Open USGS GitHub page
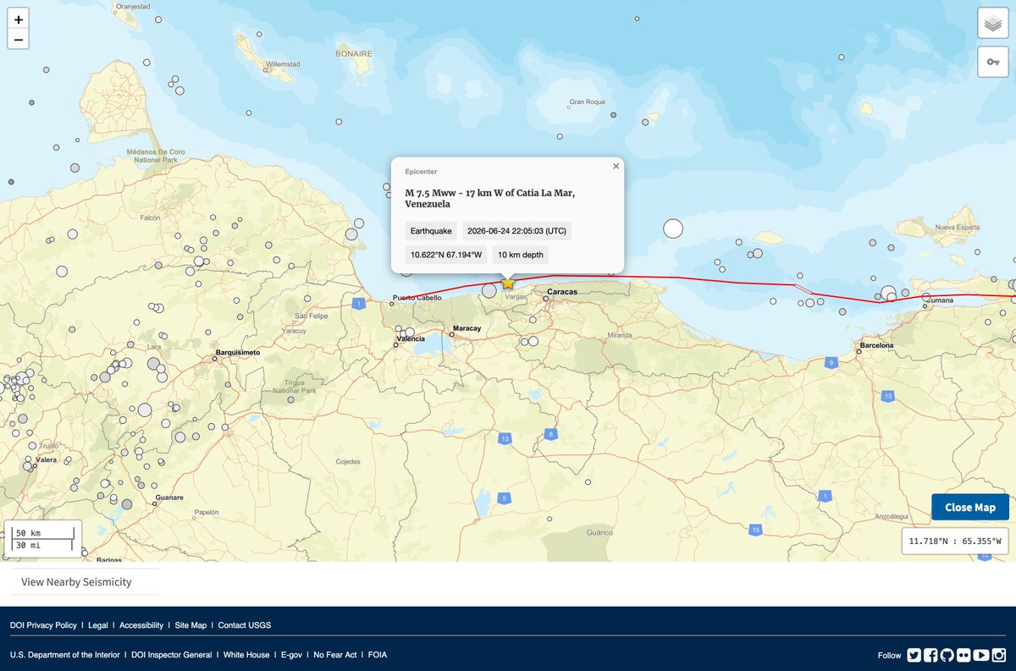This screenshot has height=671, width=1016. tap(947, 655)
